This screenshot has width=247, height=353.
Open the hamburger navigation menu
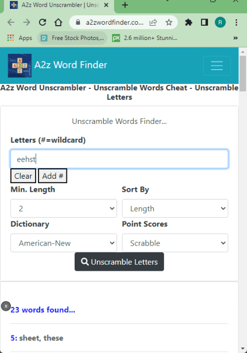[x=217, y=66]
